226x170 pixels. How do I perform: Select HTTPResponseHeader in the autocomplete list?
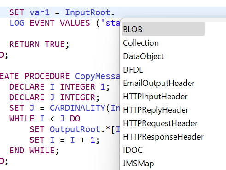[163, 137]
